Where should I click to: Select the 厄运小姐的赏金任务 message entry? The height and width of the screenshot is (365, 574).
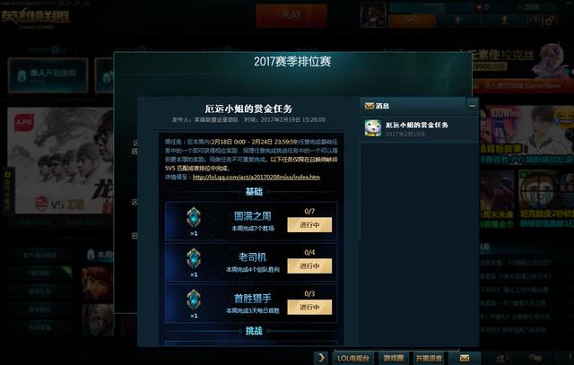[419, 128]
